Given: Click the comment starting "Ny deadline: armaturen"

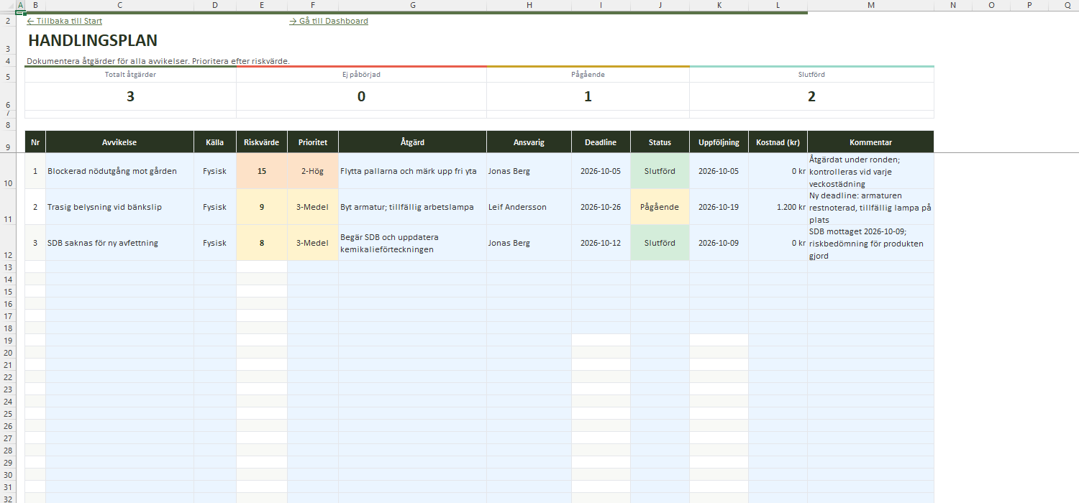Looking at the screenshot, I should [871, 207].
